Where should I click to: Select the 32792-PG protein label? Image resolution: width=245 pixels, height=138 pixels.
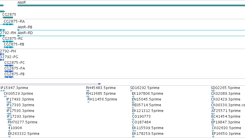coord(9,57)
